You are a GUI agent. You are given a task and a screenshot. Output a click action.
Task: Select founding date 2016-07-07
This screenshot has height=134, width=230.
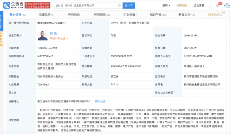[x=191, y=36]
